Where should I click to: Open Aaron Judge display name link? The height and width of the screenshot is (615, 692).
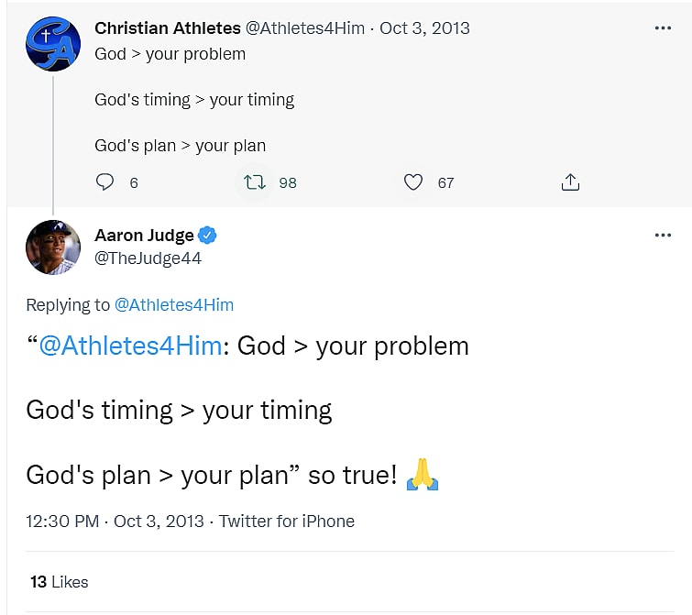[144, 236]
